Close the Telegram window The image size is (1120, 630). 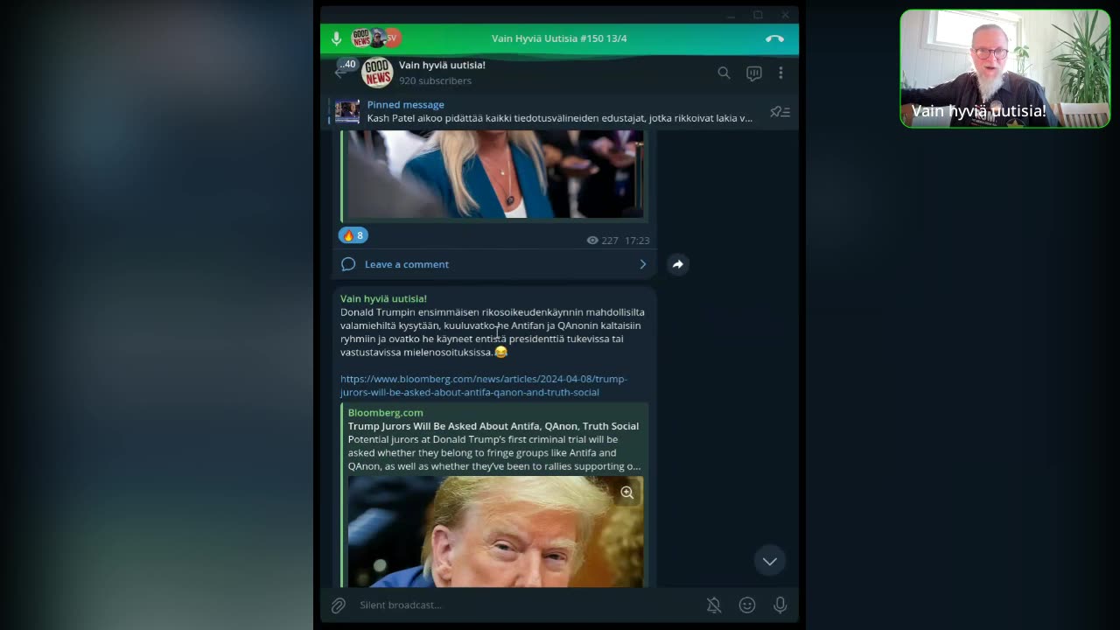pyautogui.click(x=785, y=15)
